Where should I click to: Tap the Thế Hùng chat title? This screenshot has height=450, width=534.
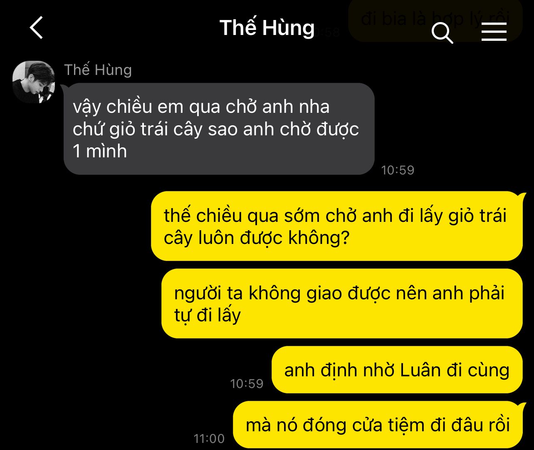(267, 27)
